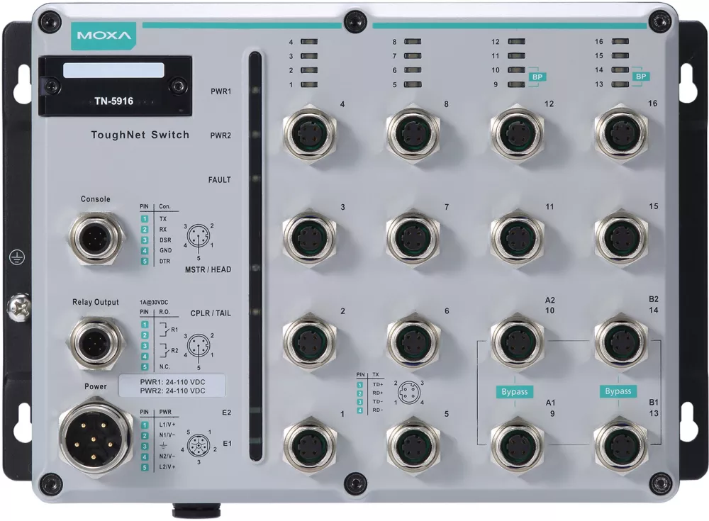The image size is (709, 521).
Task: Select the port 12 M12 connector
Action: (518, 133)
